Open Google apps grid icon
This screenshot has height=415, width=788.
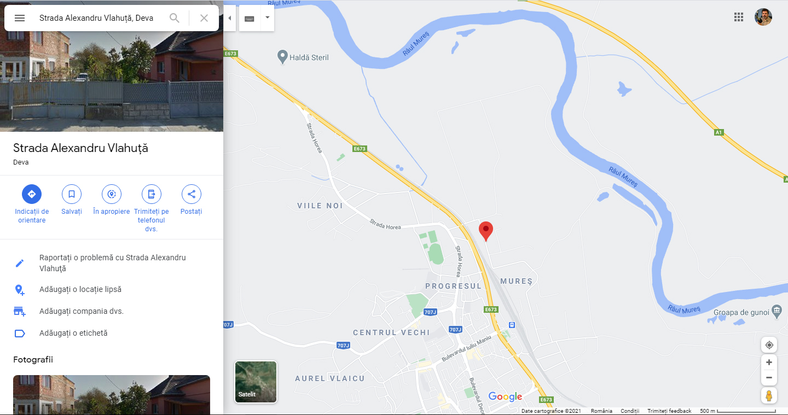coord(739,17)
